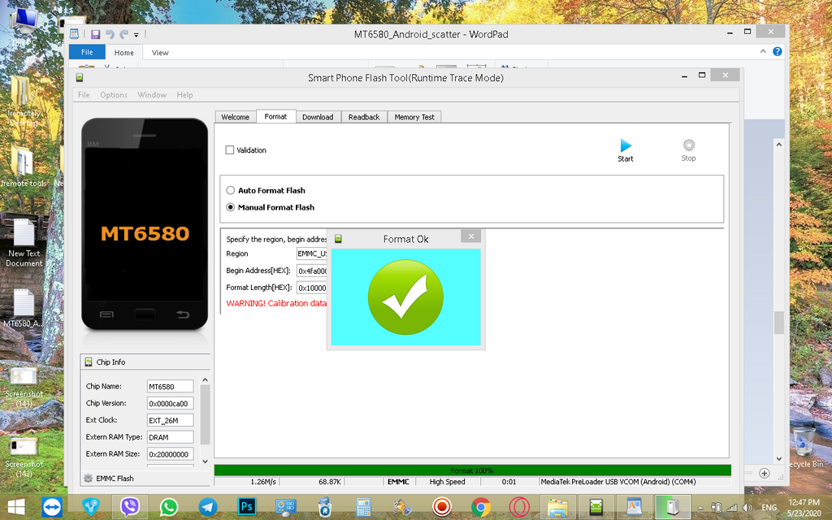The width and height of the screenshot is (832, 520).
Task: Open WordPad Help with the question mark icon
Action: click(778, 51)
